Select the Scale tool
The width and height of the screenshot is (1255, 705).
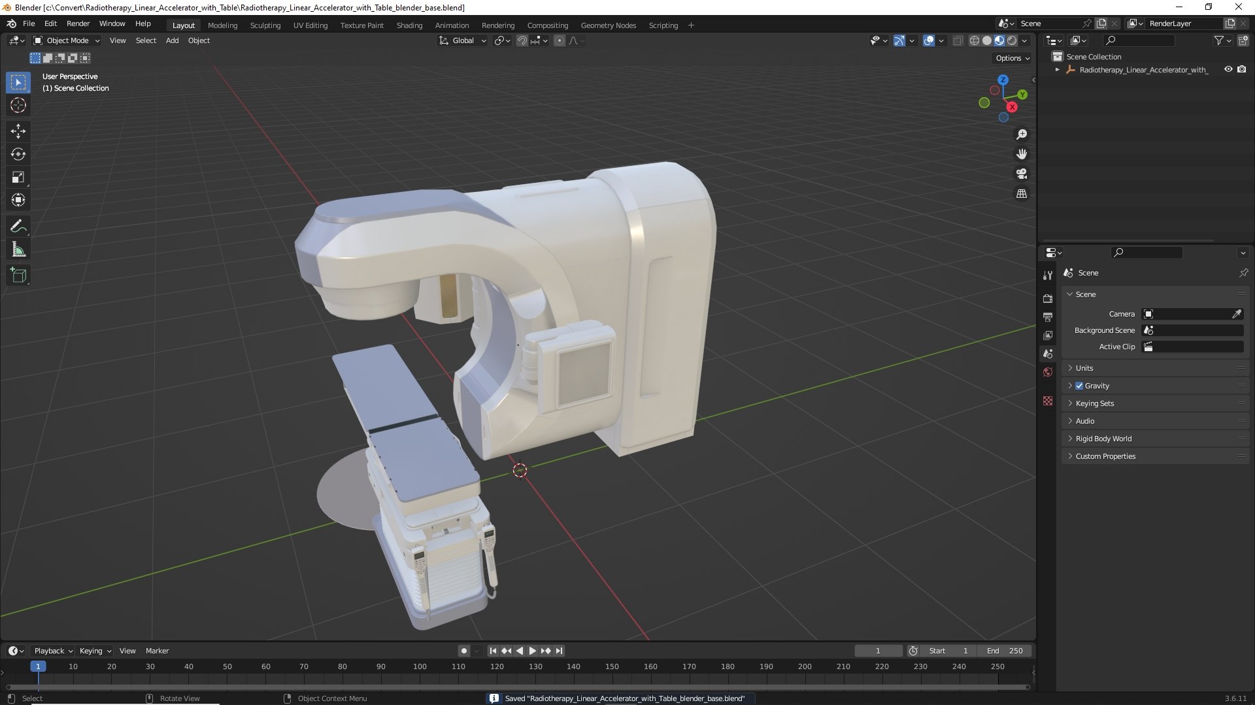18,177
